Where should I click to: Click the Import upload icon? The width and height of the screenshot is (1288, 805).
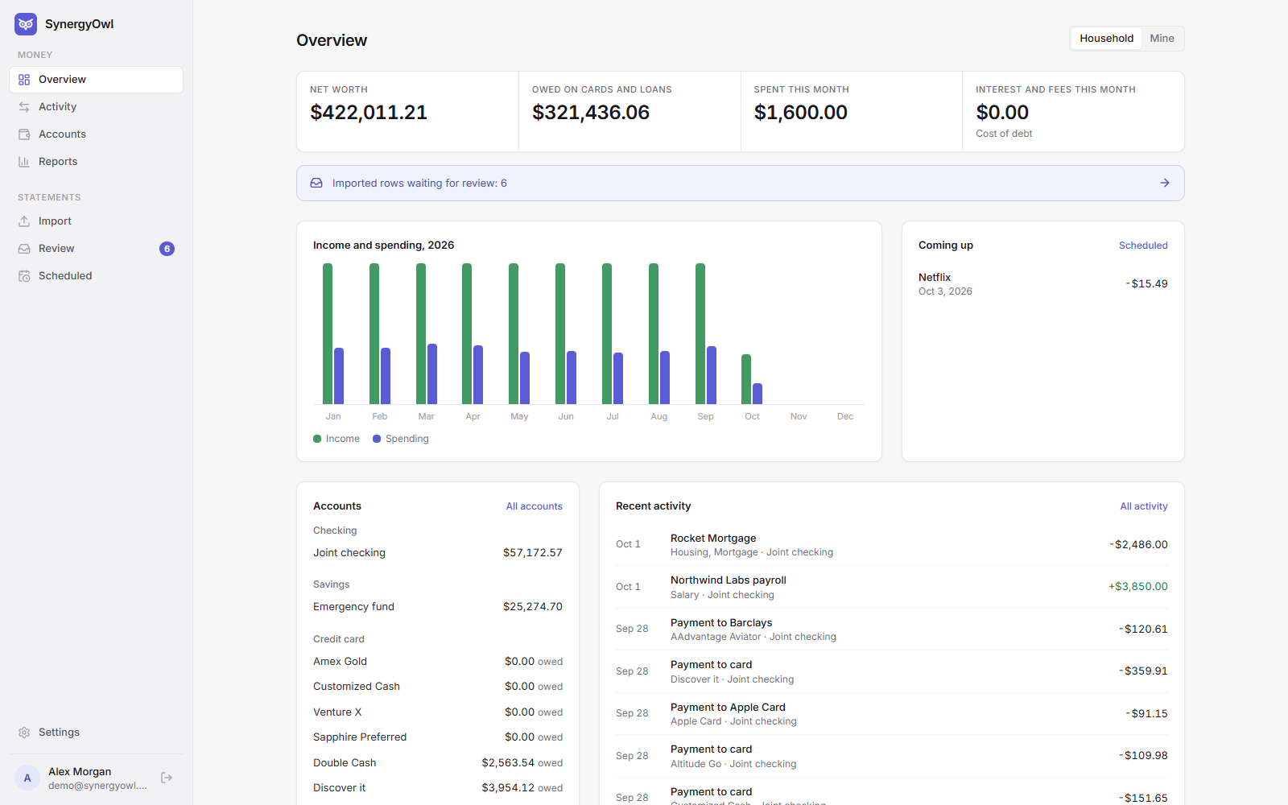24,221
